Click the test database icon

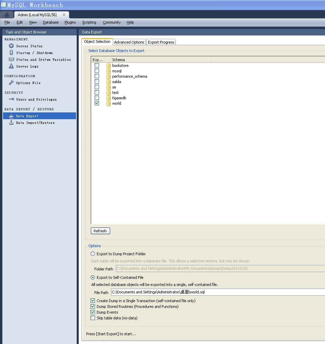point(108,92)
